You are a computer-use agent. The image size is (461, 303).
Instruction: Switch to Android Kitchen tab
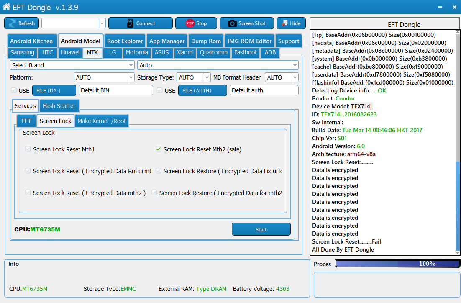click(31, 41)
